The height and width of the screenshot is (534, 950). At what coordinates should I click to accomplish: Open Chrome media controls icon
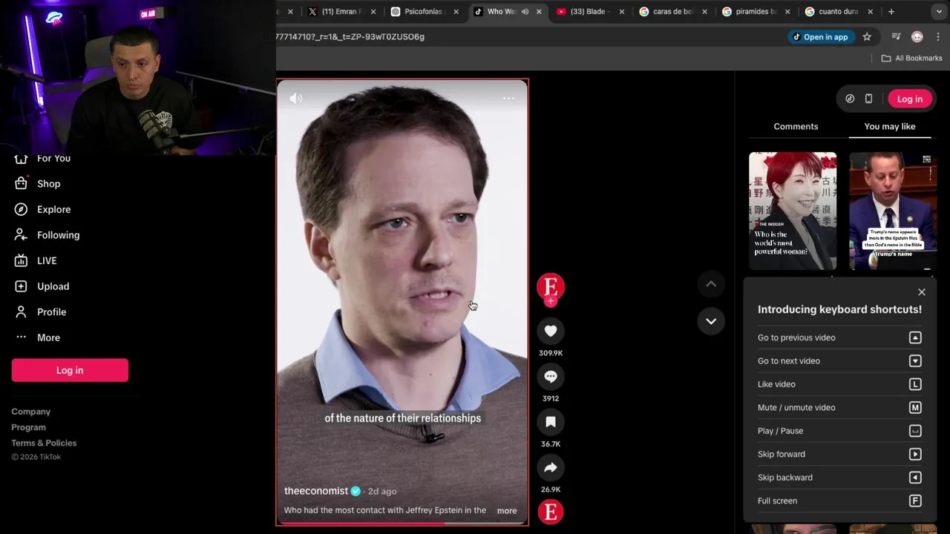[896, 36]
